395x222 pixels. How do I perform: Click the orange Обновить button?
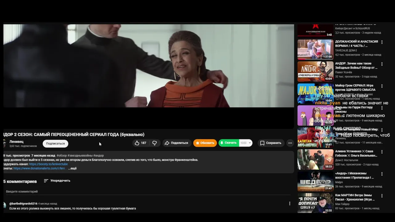tap(205, 143)
